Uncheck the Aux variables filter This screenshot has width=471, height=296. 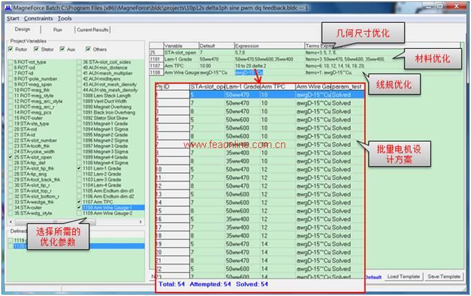(x=64, y=50)
